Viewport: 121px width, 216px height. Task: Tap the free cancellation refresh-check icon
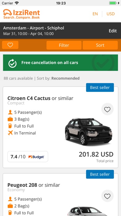tap(12, 63)
